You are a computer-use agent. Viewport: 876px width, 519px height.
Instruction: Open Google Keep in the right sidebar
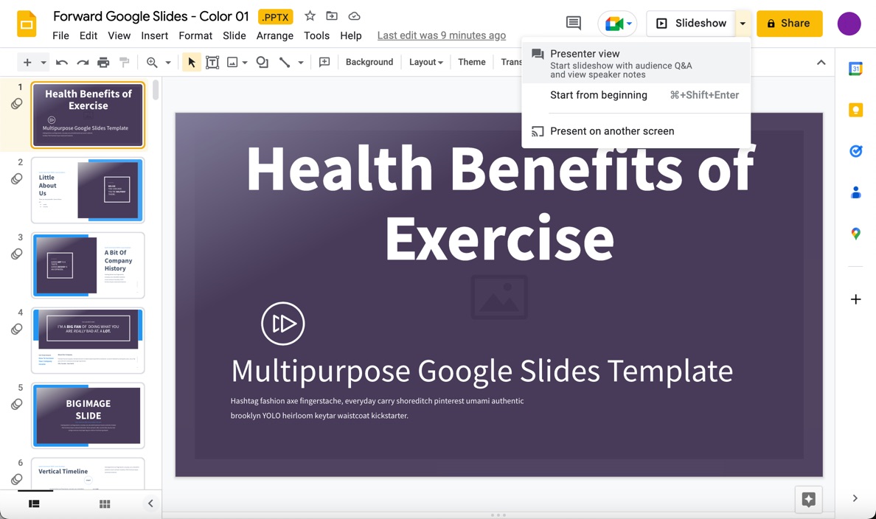click(855, 109)
